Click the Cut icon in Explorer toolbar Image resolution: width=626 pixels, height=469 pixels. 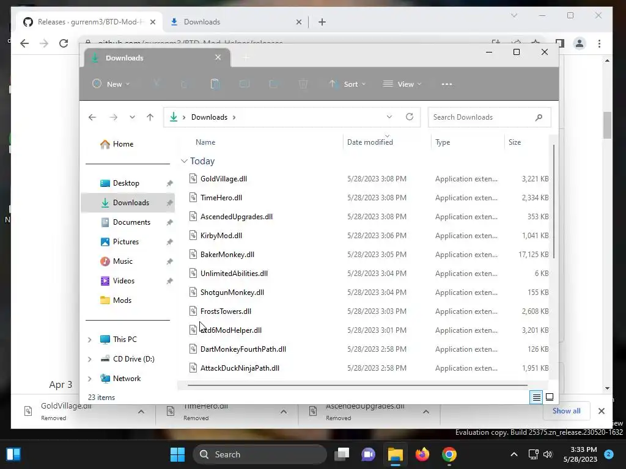pyautogui.click(x=156, y=84)
